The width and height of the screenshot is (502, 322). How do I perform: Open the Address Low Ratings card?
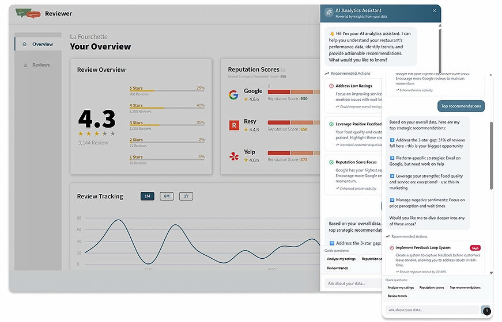click(x=353, y=96)
